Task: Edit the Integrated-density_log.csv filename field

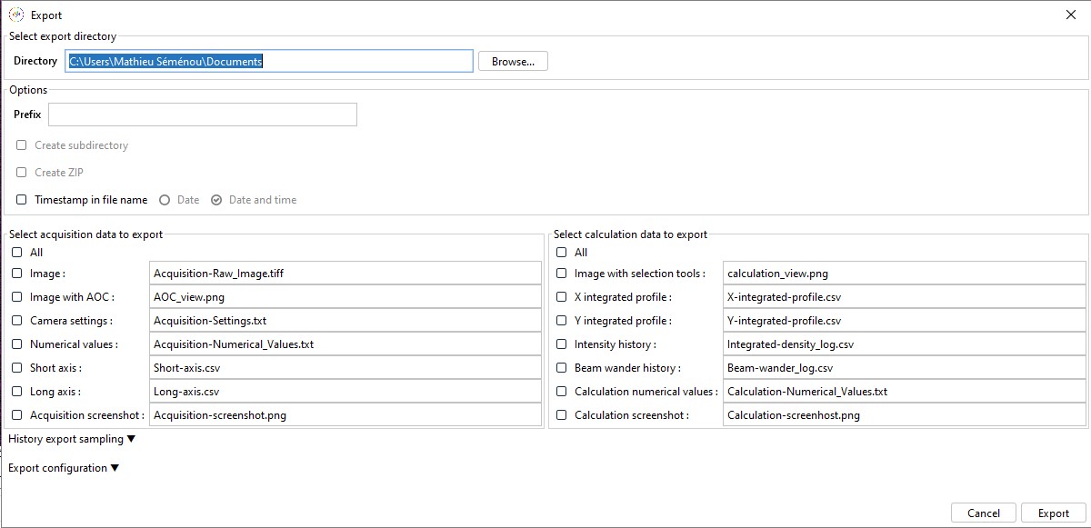Action: tap(904, 344)
